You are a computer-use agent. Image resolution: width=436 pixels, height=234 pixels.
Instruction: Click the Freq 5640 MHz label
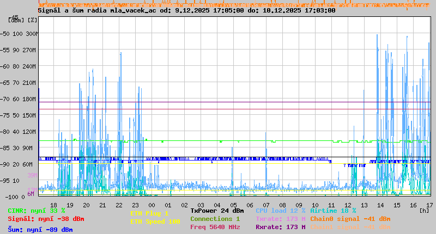coord(215,227)
